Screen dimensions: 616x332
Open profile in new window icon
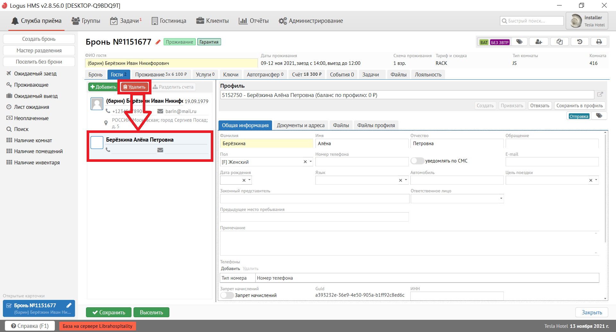pyautogui.click(x=600, y=95)
